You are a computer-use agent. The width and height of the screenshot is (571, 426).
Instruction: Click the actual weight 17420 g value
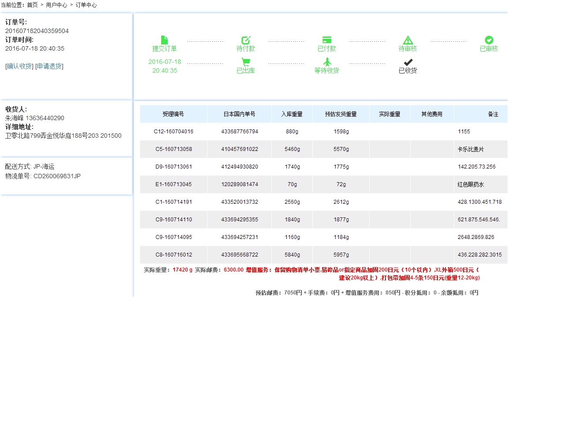pos(182,270)
